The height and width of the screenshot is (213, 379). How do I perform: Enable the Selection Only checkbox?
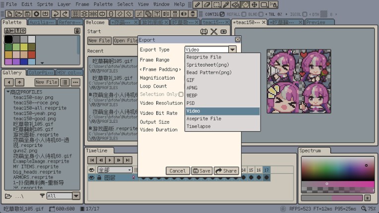(x=181, y=94)
